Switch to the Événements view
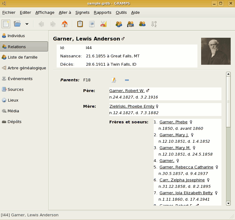This screenshot has height=220, width=235. tap(20, 79)
